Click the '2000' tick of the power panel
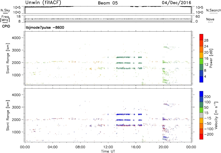Screen dimensions: 221x153 [16, 63]
